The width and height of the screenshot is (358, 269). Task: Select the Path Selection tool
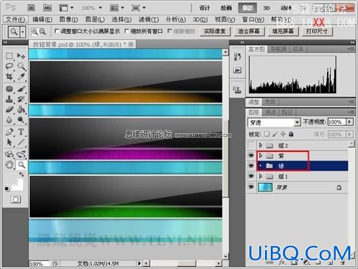click(9, 142)
